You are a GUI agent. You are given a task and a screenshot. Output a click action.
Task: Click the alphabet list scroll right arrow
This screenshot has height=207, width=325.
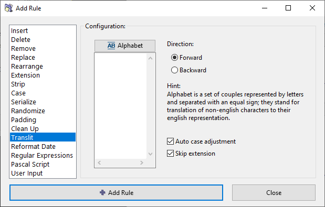142,163
